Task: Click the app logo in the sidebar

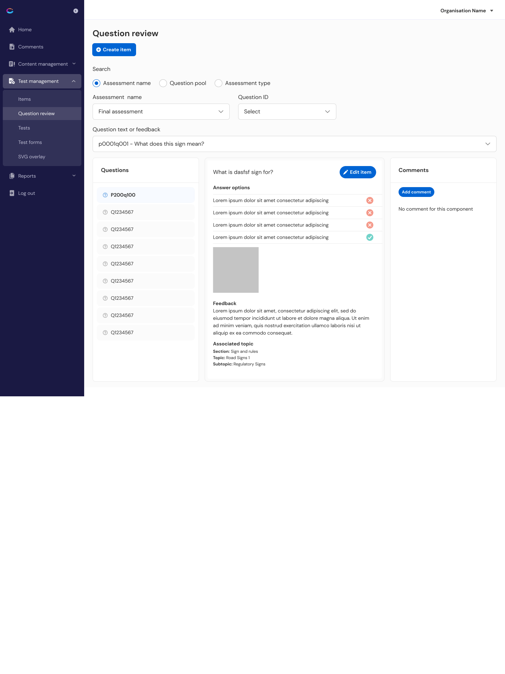Action: point(10,11)
